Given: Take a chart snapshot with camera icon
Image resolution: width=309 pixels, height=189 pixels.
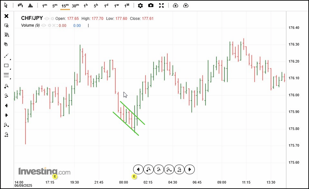Looking at the screenshot, I should (x=151, y=5).
